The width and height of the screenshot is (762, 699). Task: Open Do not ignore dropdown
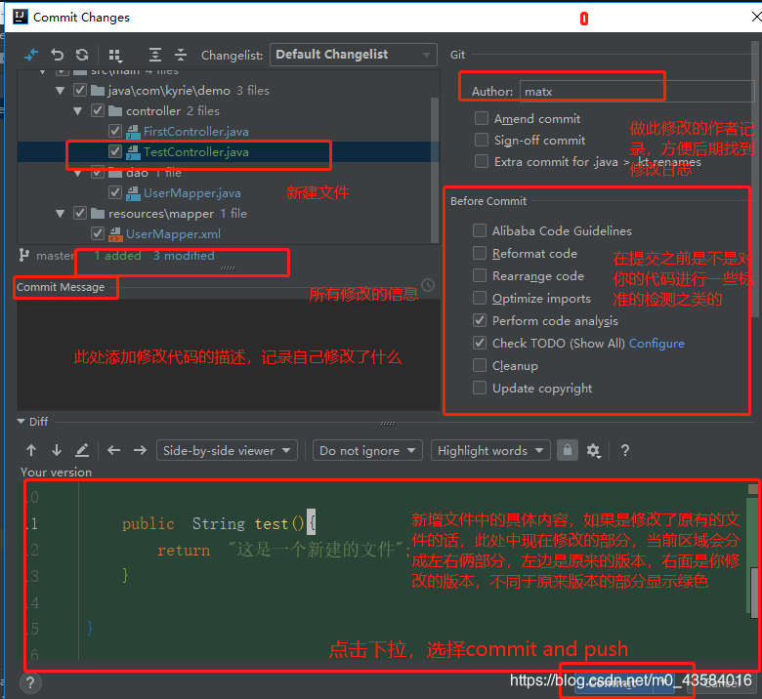click(367, 450)
